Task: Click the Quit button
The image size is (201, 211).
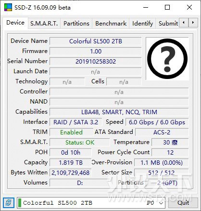Action: click(x=183, y=203)
